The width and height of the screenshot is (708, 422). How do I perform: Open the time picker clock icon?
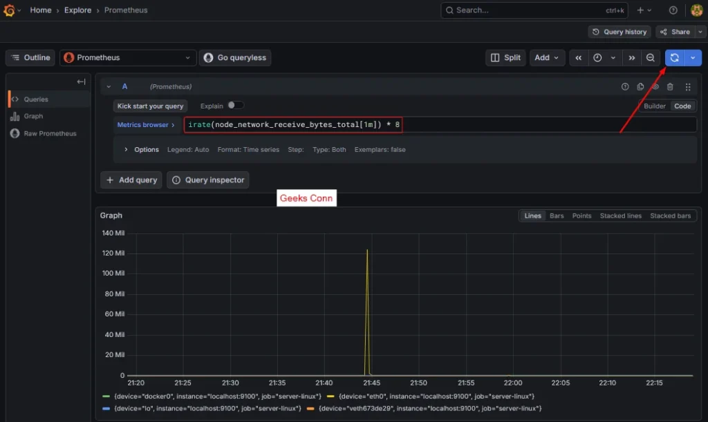coord(599,57)
